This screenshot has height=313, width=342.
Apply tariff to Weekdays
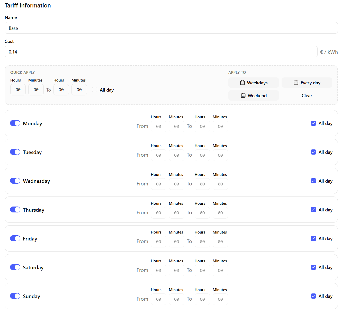point(254,83)
